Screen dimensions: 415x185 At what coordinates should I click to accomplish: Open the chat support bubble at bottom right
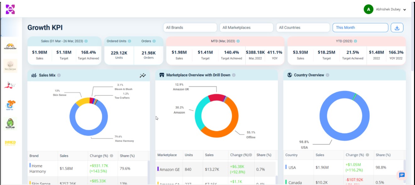pyautogui.click(x=402, y=175)
